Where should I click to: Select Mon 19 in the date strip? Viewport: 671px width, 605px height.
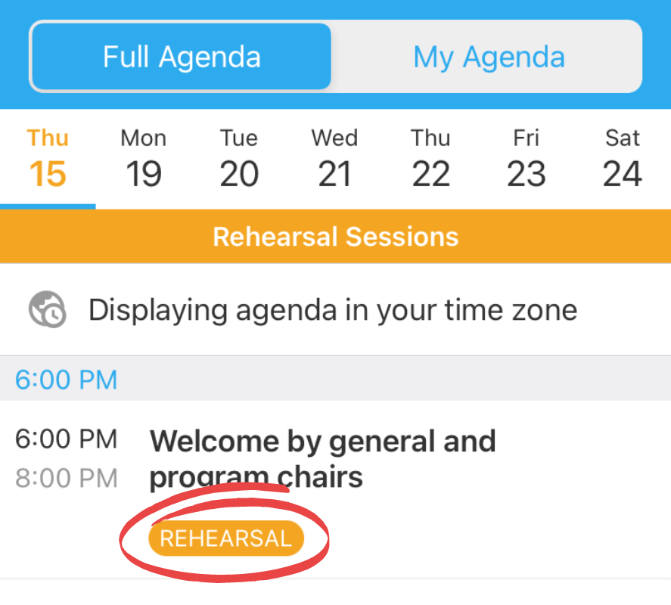tap(144, 159)
